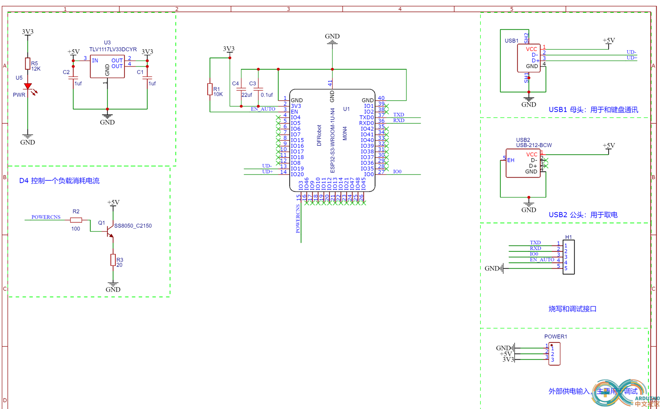Image resolution: width=662 pixels, height=409 pixels.
Task: Click EN_AUTO net label at ESP32 pin 3
Action: pos(263,109)
